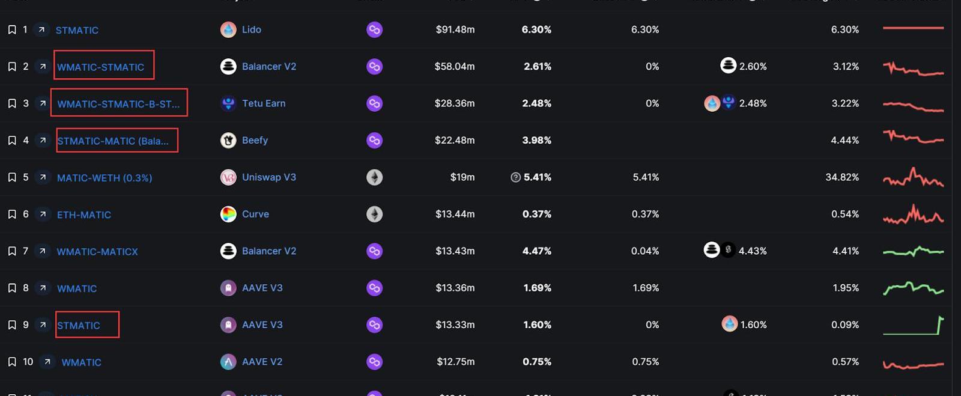This screenshot has width=961, height=396.
Task: Click the Beefy cow logo icon
Action: [228, 140]
